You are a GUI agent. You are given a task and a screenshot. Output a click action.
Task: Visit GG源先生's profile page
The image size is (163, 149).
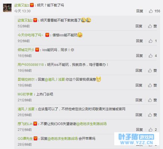(x=25, y=139)
